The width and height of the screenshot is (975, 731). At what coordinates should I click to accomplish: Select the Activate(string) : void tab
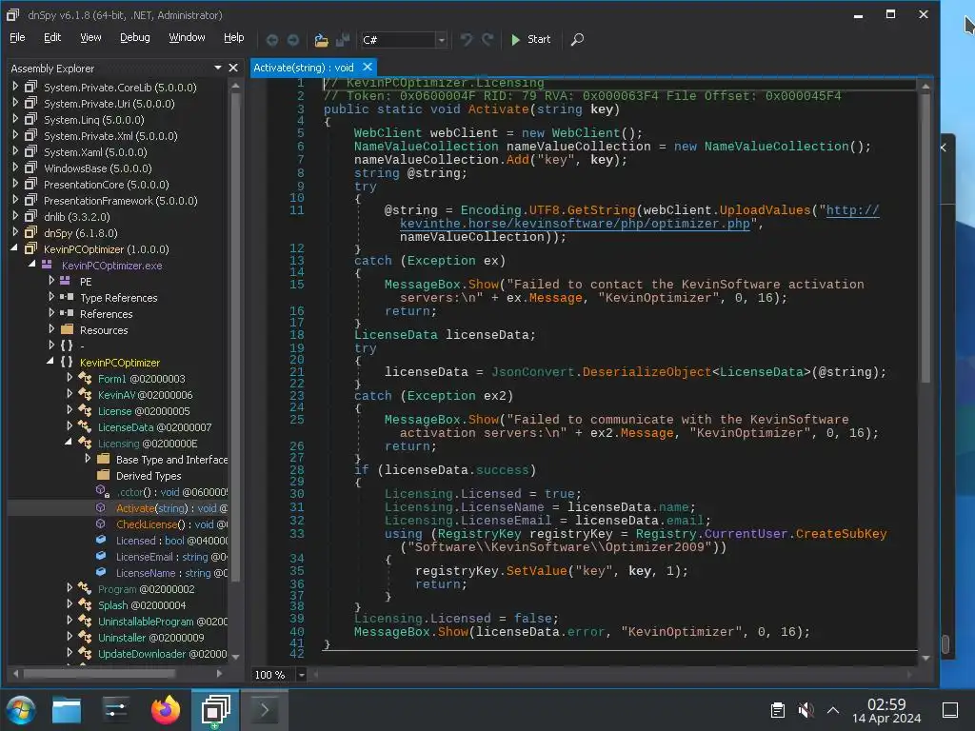pos(304,68)
